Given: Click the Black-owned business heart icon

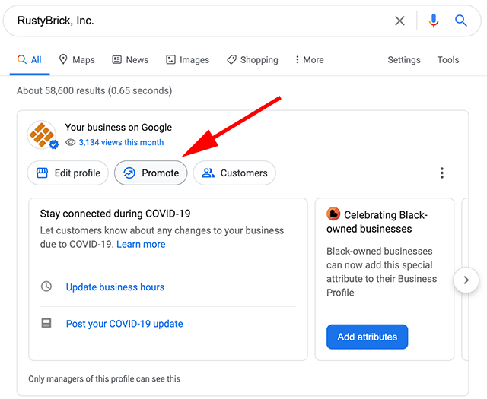Looking at the screenshot, I should 333,214.
